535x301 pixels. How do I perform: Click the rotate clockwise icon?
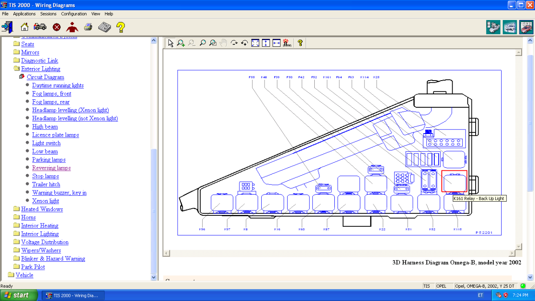click(x=234, y=43)
